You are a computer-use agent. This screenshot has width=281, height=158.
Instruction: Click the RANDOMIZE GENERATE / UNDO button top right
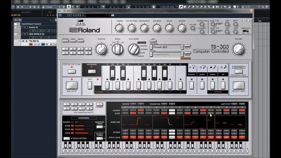click(x=238, y=72)
